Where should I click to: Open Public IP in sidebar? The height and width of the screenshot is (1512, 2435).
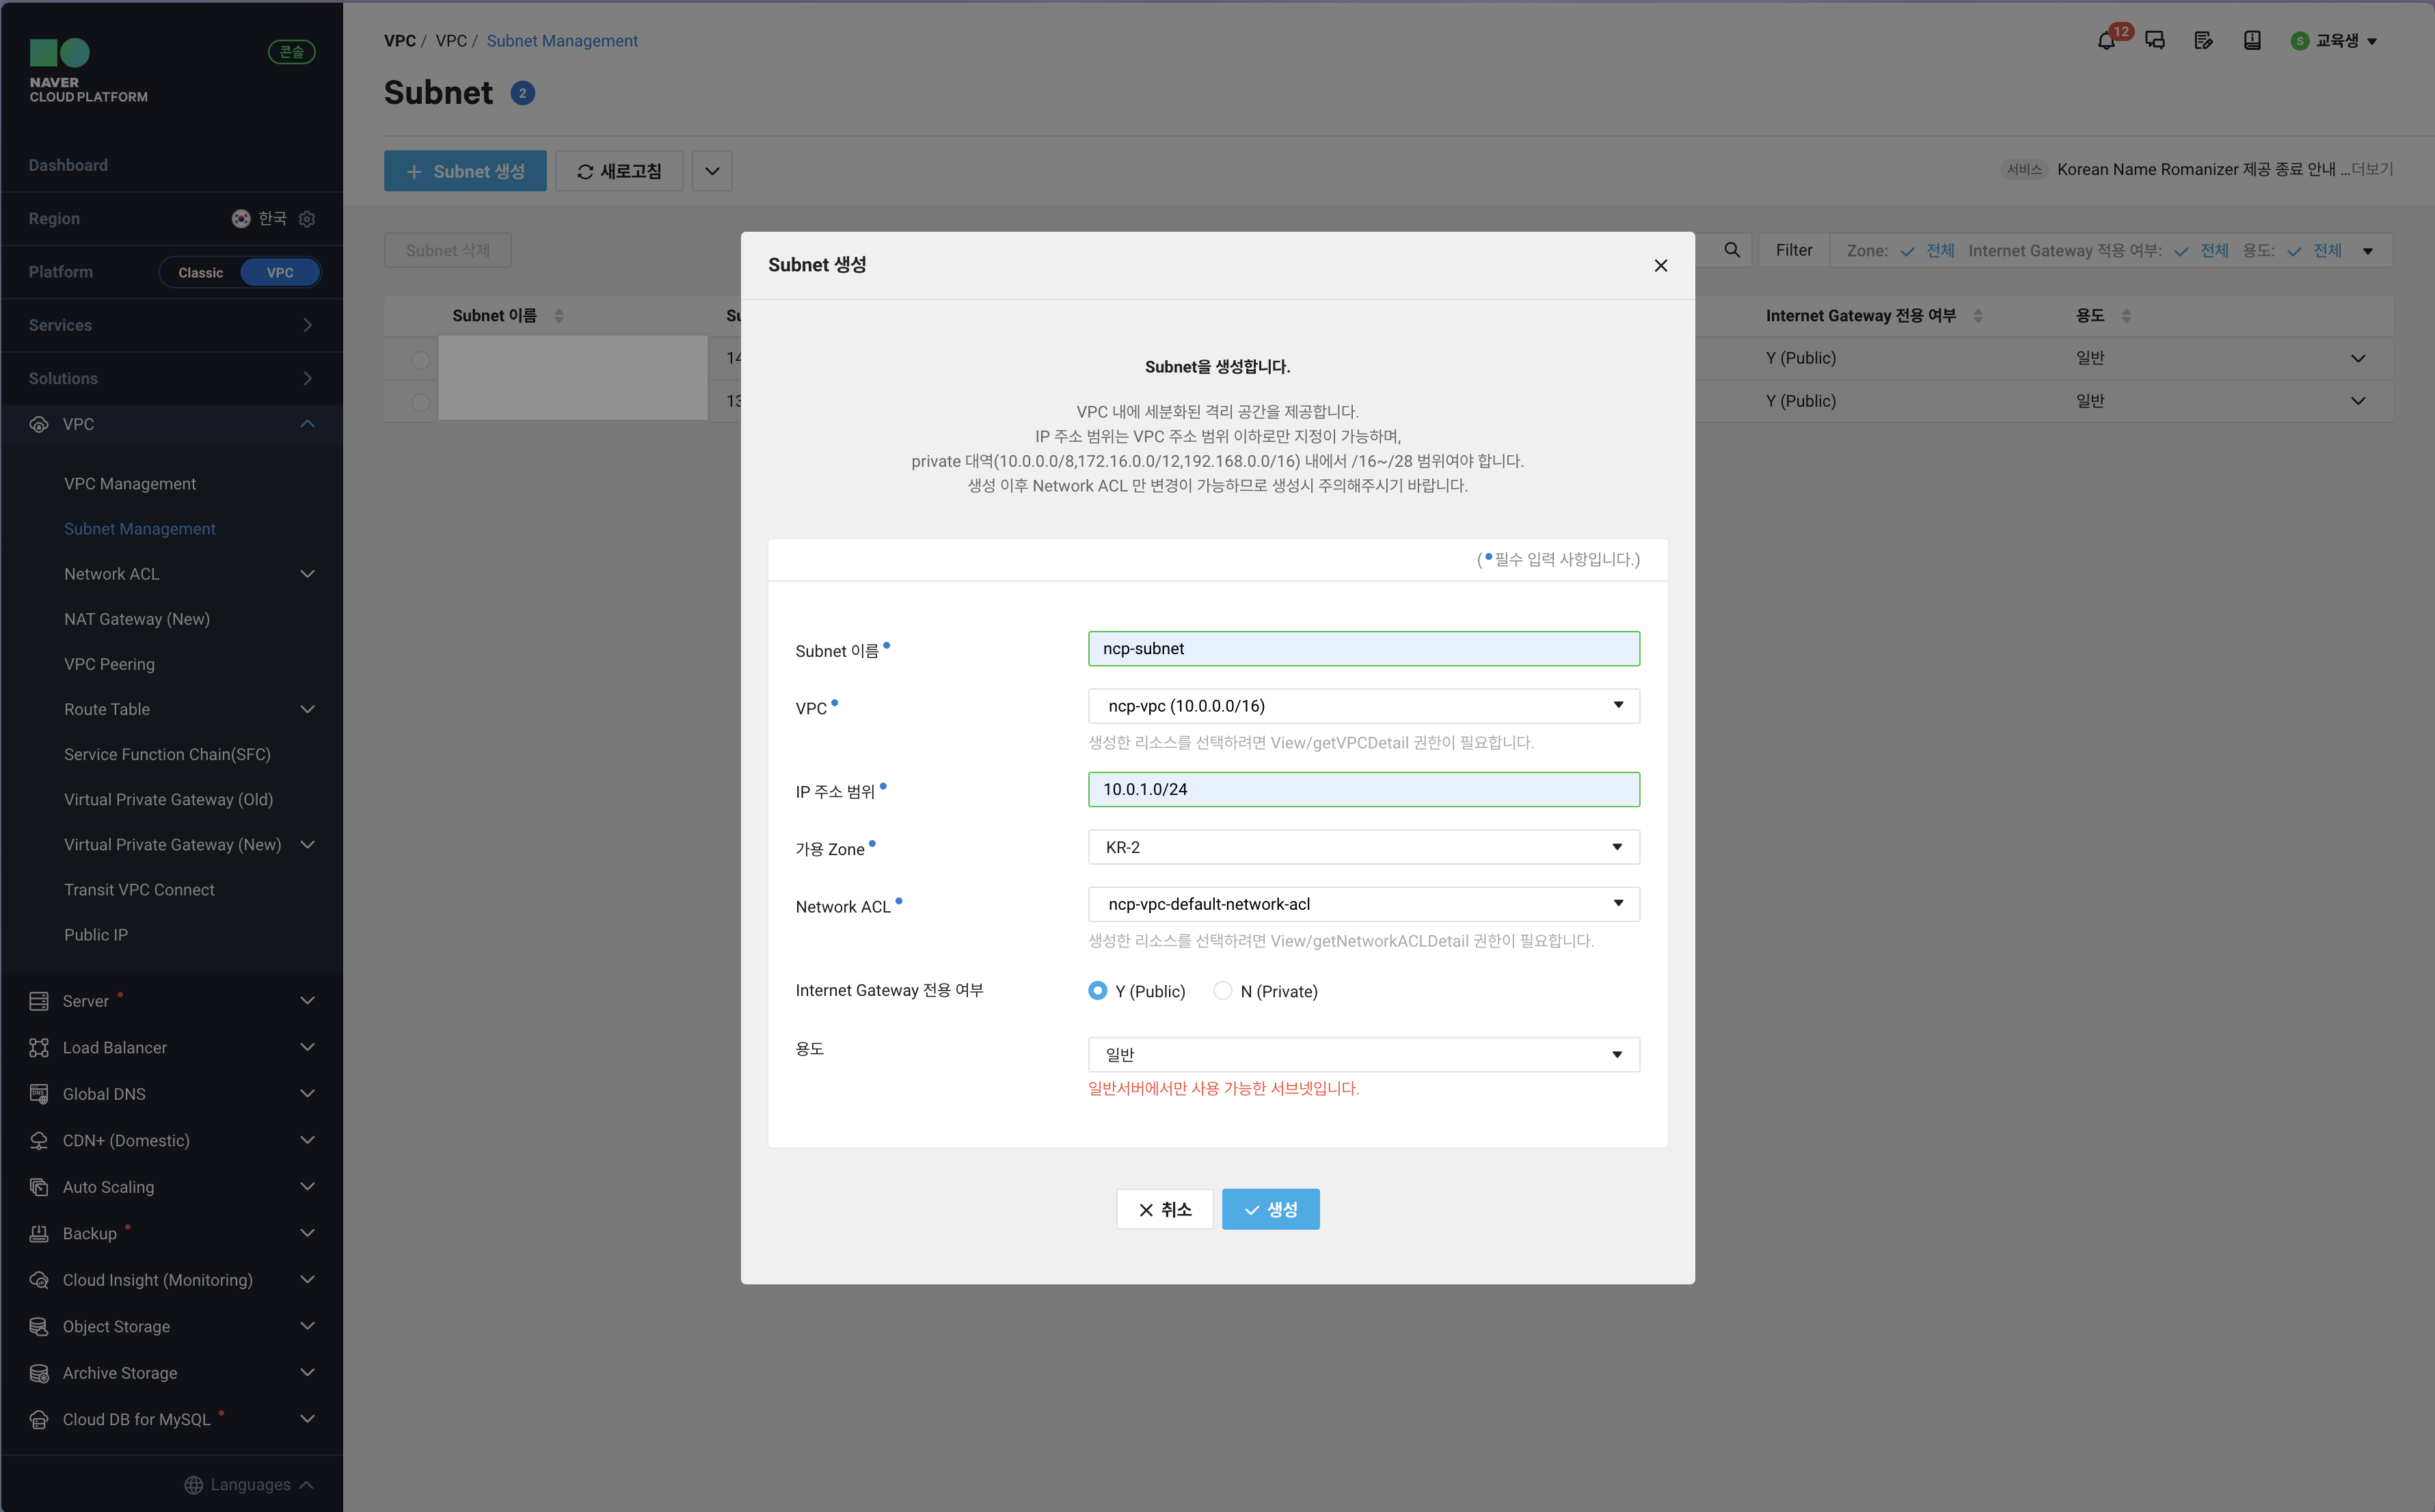(x=96, y=934)
